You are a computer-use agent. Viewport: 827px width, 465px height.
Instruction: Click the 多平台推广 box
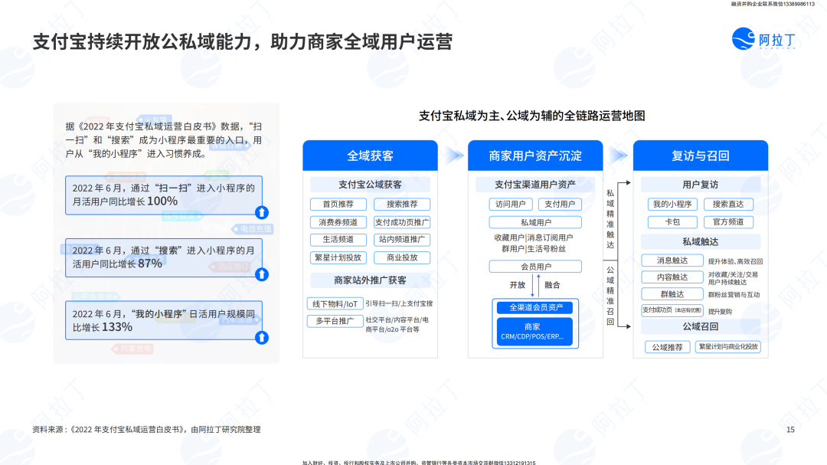click(335, 321)
